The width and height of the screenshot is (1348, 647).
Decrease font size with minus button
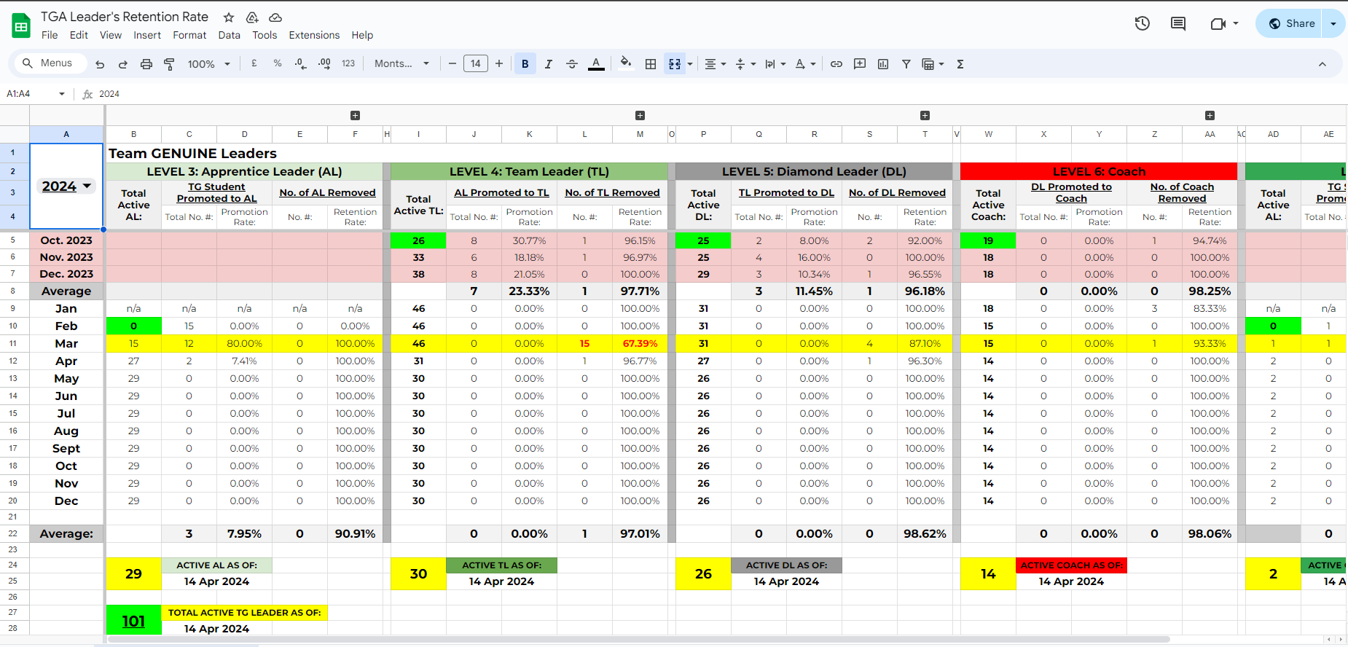tap(452, 64)
